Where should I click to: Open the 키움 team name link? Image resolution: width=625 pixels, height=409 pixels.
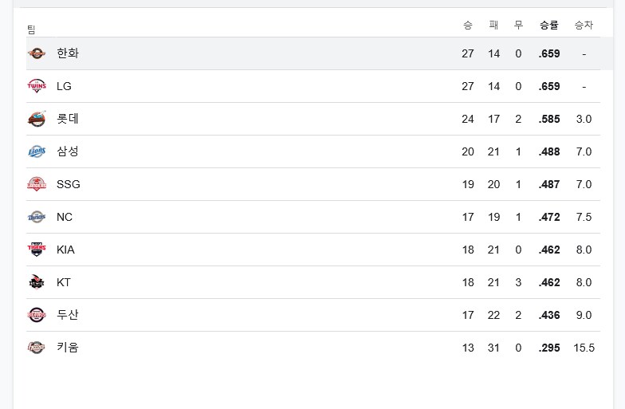coord(68,348)
